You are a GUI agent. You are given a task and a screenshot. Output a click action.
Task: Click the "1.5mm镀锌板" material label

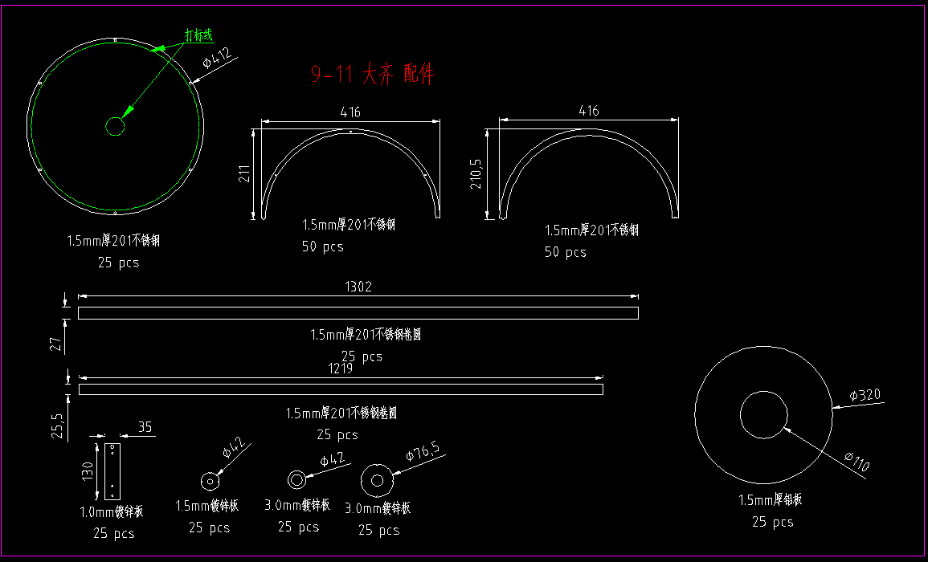207,506
